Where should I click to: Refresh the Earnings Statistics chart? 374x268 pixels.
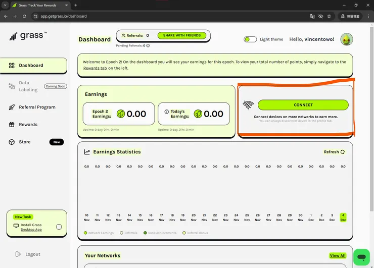click(x=334, y=152)
